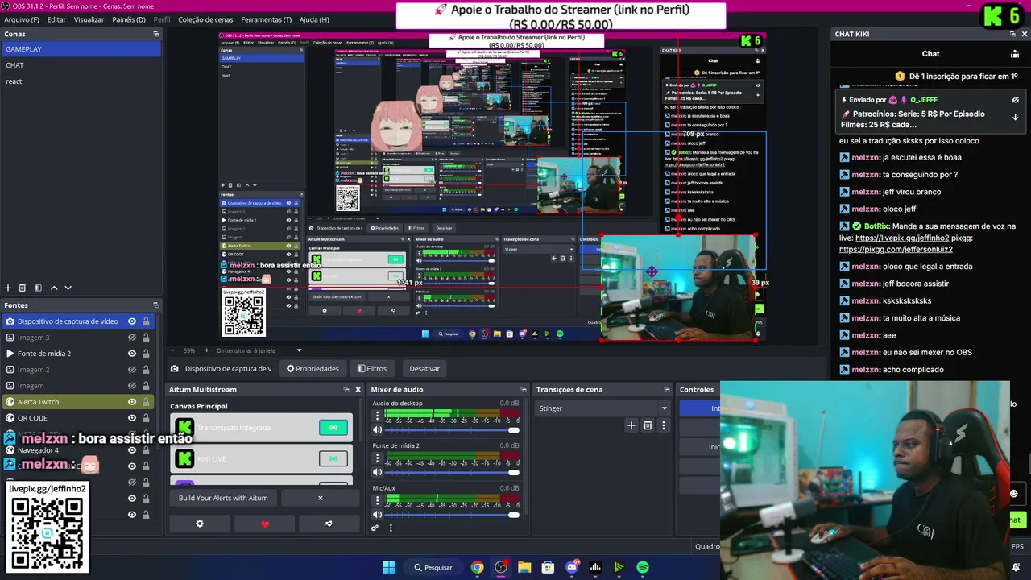The height and width of the screenshot is (580, 1031).
Task: Open File Explorer from the taskbar
Action: (x=524, y=567)
